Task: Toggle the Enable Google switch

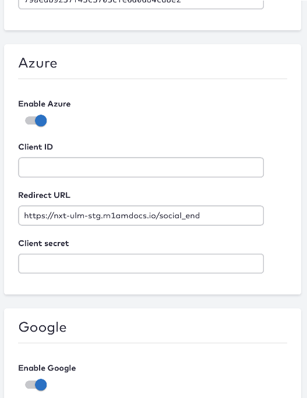Action: pyautogui.click(x=36, y=385)
